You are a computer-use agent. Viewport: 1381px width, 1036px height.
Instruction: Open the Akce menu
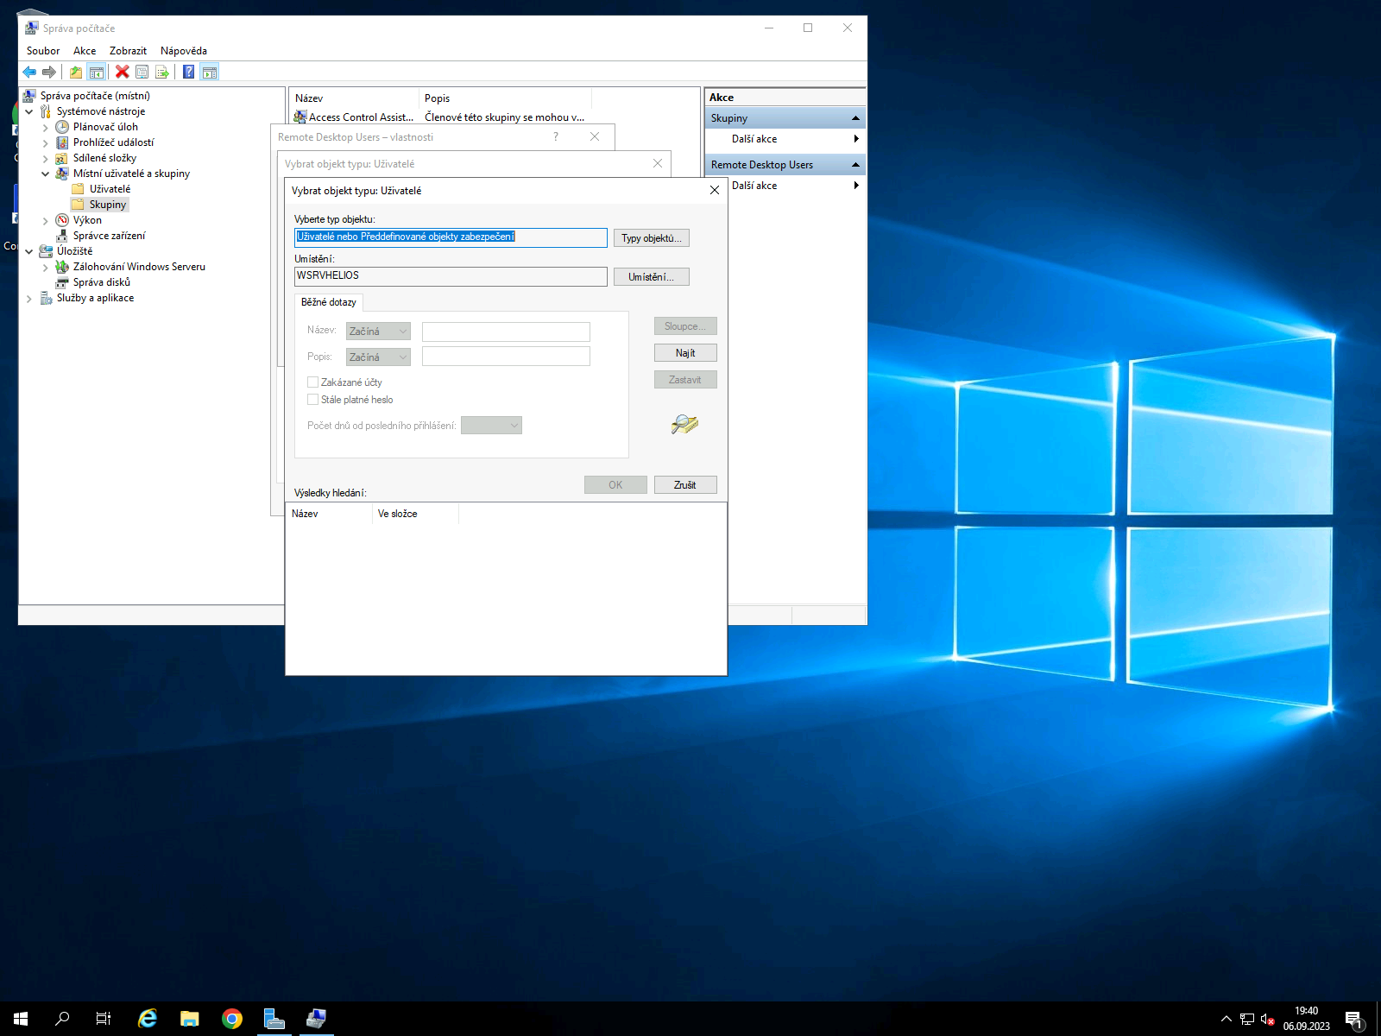[x=85, y=51]
